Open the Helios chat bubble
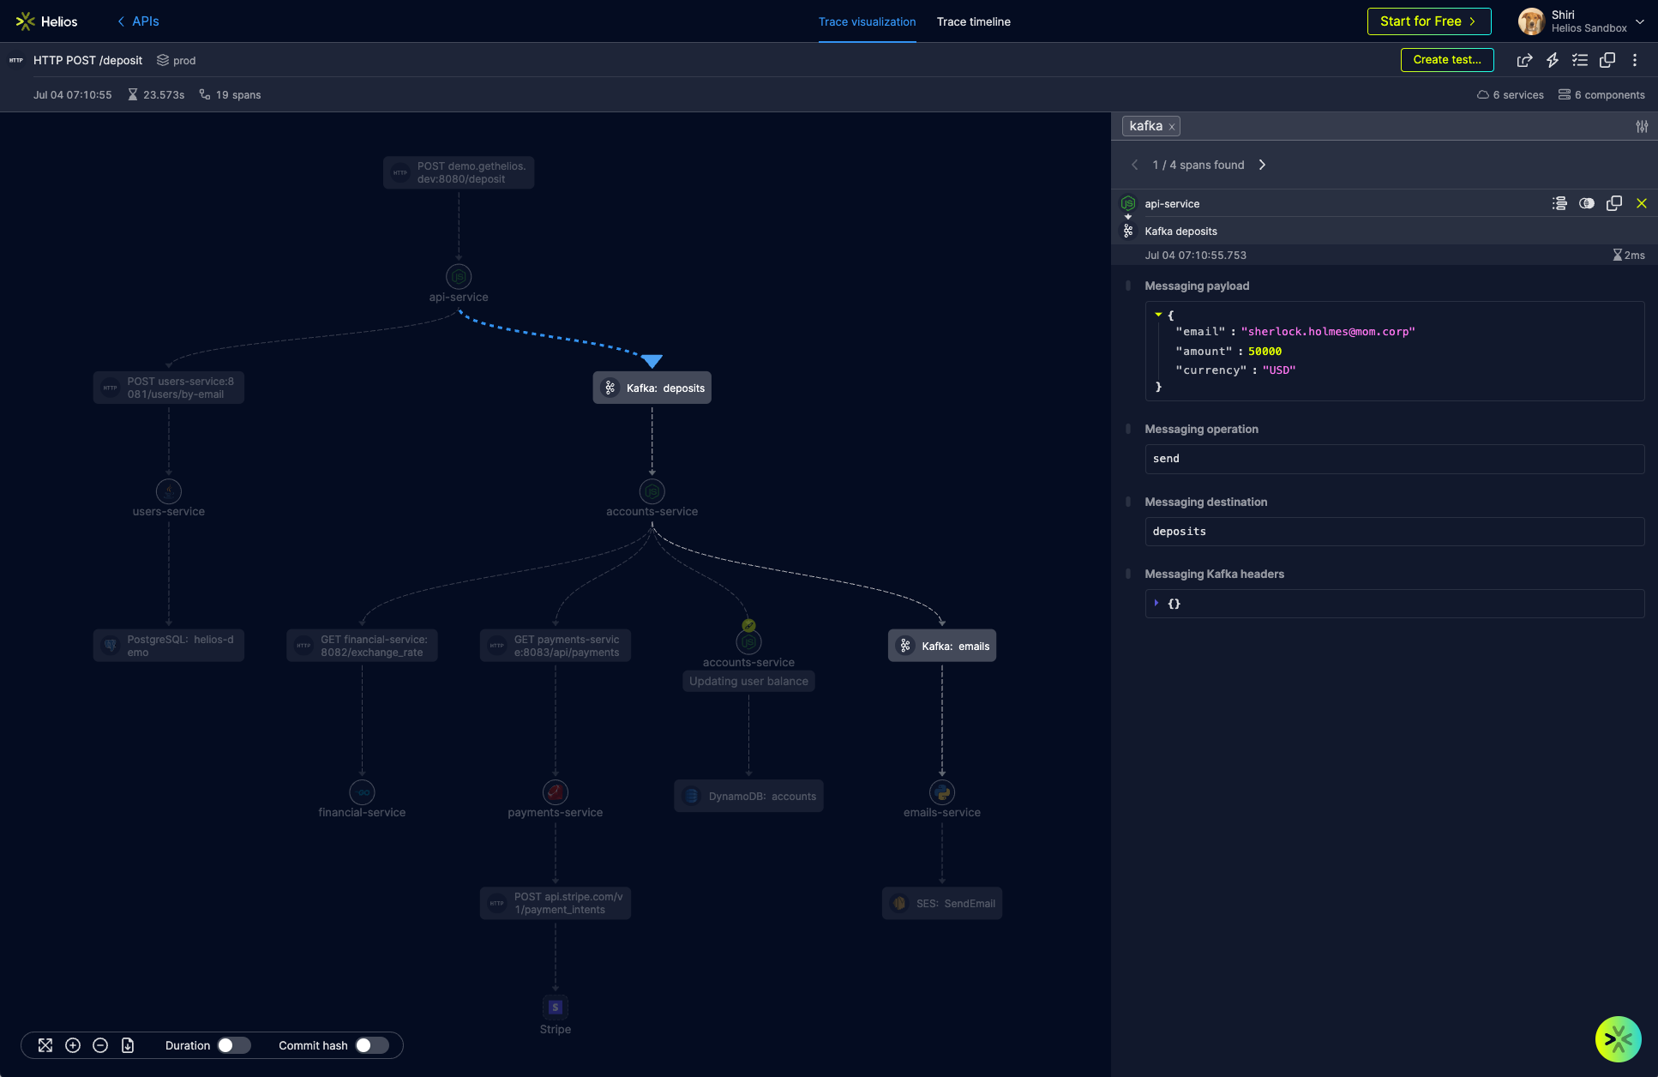Screen dimensions: 1658x1077 [1618, 1038]
